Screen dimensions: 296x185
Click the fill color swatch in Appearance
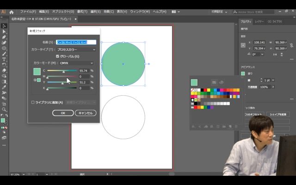(243, 73)
